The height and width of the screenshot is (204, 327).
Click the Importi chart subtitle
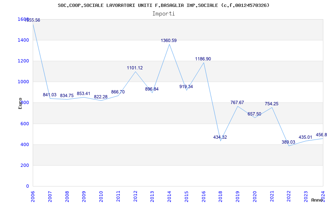click(163, 14)
